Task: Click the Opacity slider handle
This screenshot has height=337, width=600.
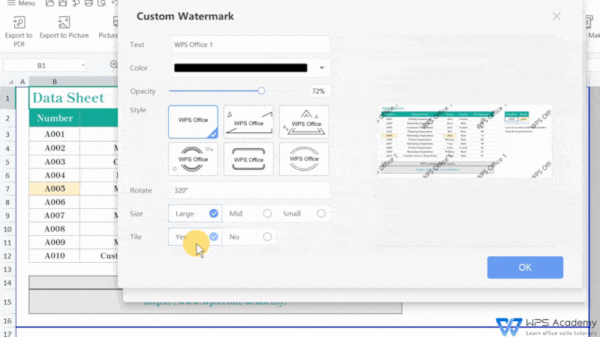Action: coord(261,91)
